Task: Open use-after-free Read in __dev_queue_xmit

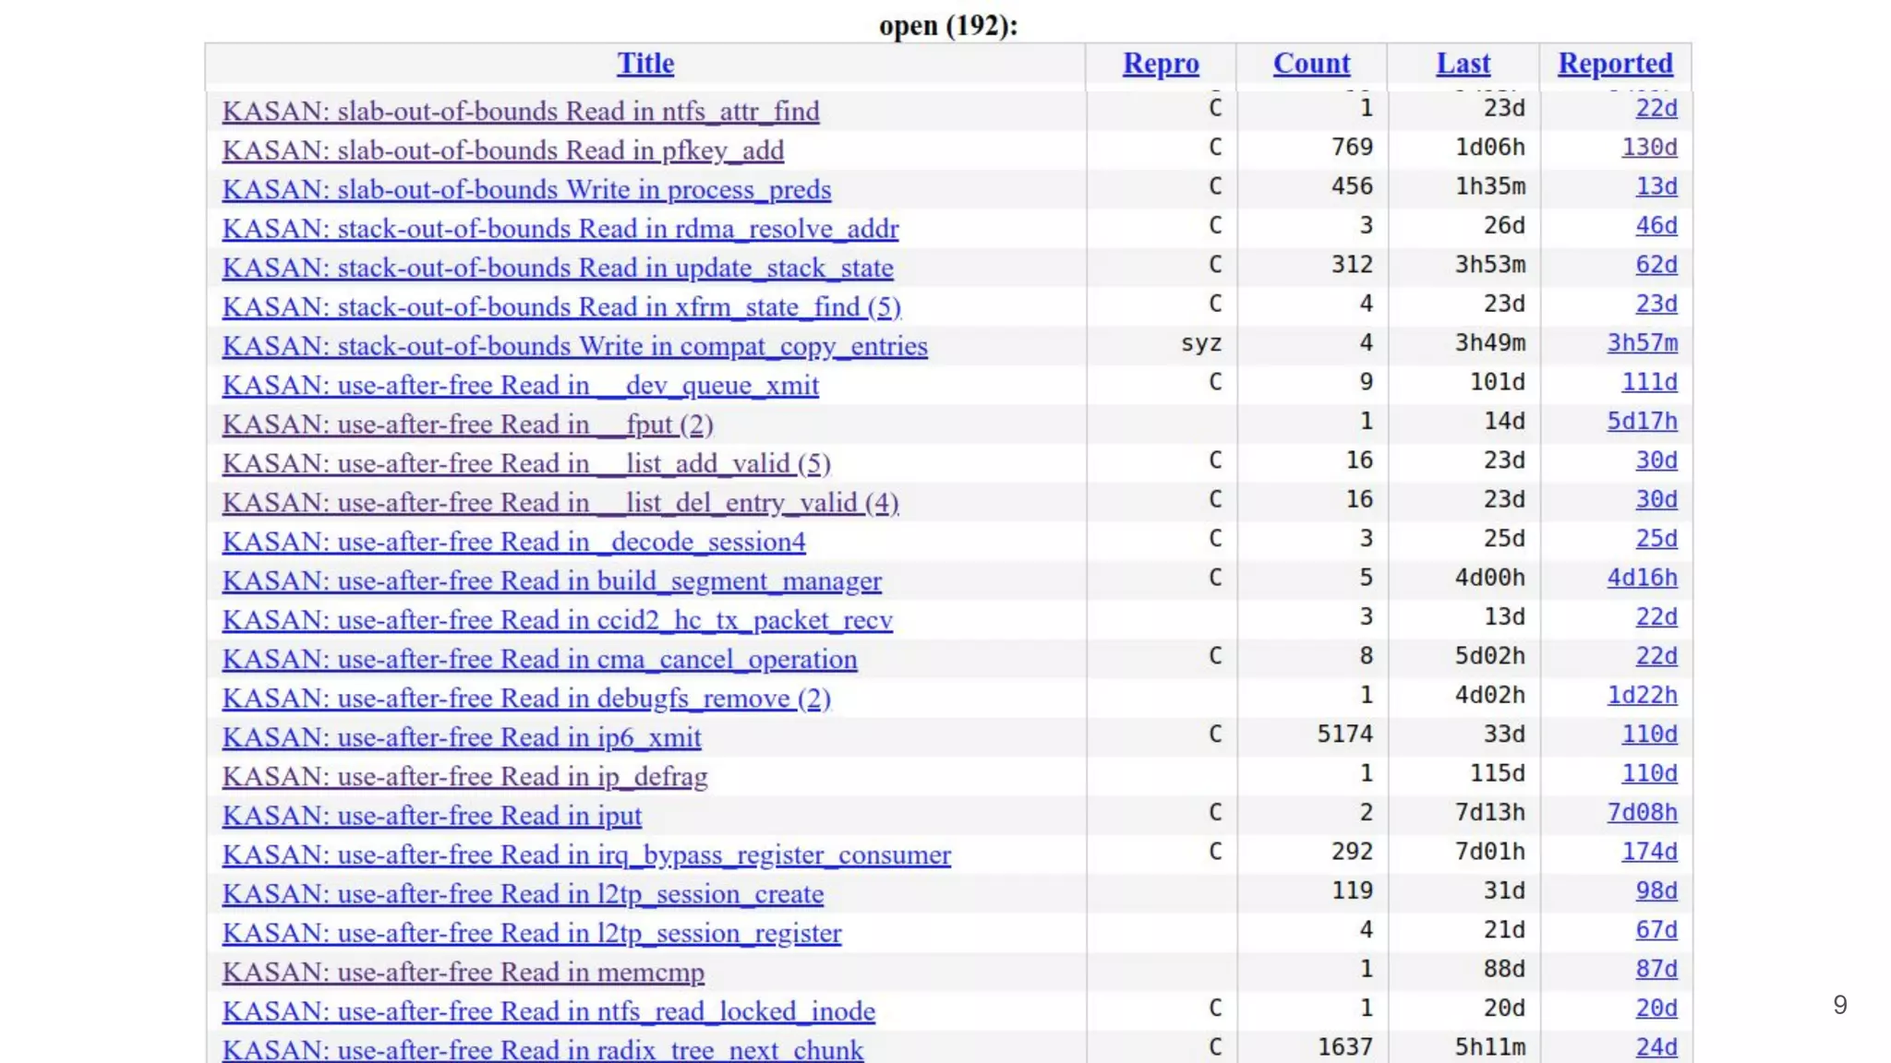Action: coord(520,386)
